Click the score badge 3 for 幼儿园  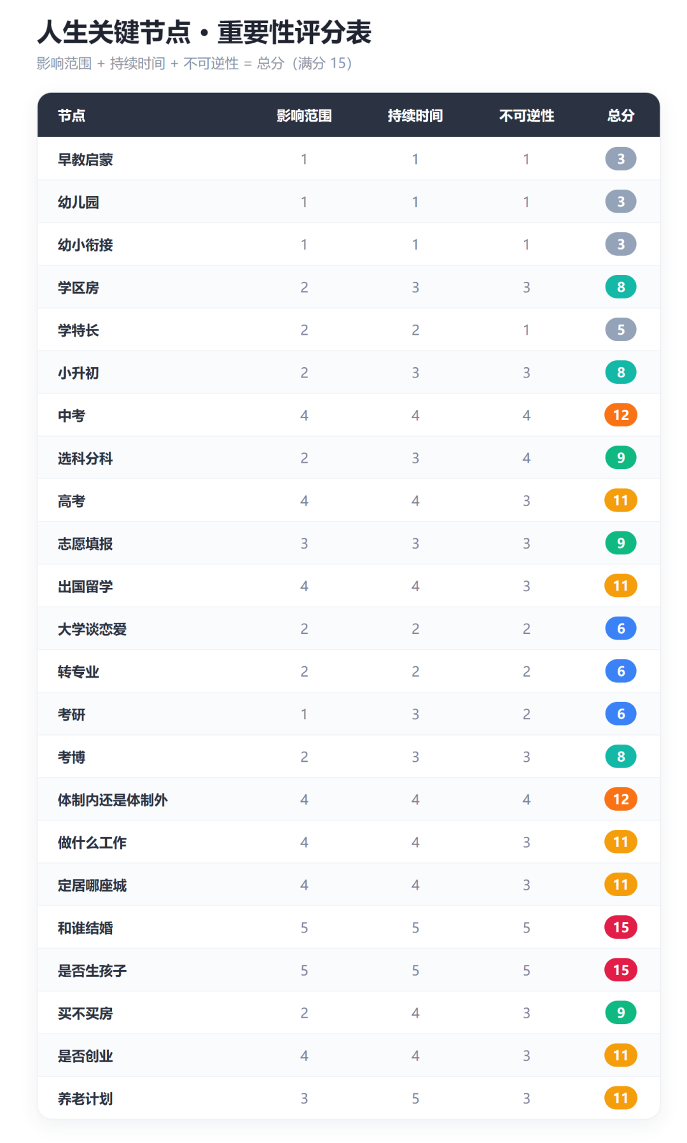(x=621, y=201)
